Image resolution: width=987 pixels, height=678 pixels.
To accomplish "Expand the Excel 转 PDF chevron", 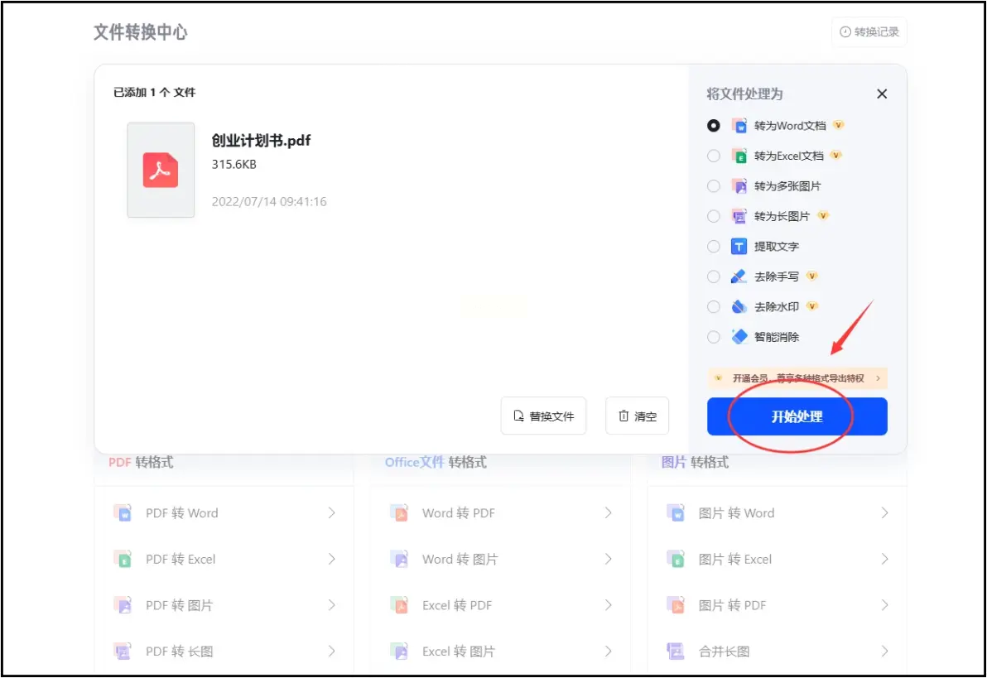I will 608,605.
